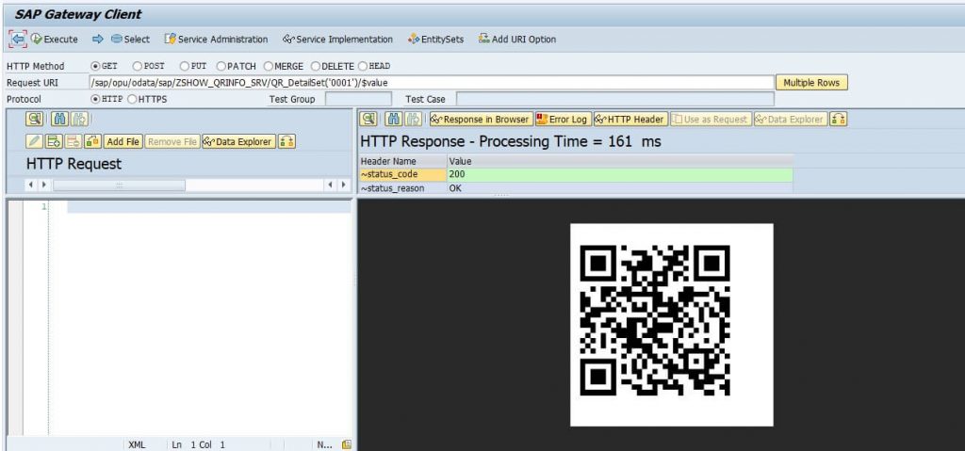Click the back arrow icon beside Execute
This screenshot has width=965, height=451.
click(18, 39)
